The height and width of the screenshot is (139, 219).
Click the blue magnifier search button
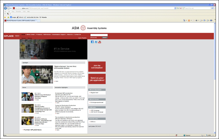pyautogui.click(x=213, y=8)
